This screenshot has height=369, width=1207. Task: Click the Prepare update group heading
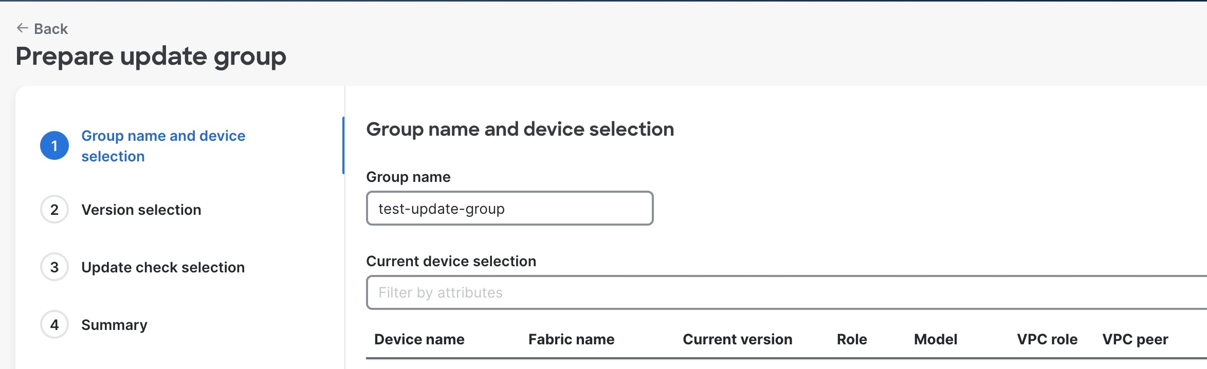[x=152, y=56]
